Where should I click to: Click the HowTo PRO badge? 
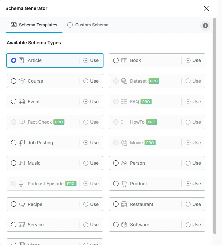[x=152, y=122]
